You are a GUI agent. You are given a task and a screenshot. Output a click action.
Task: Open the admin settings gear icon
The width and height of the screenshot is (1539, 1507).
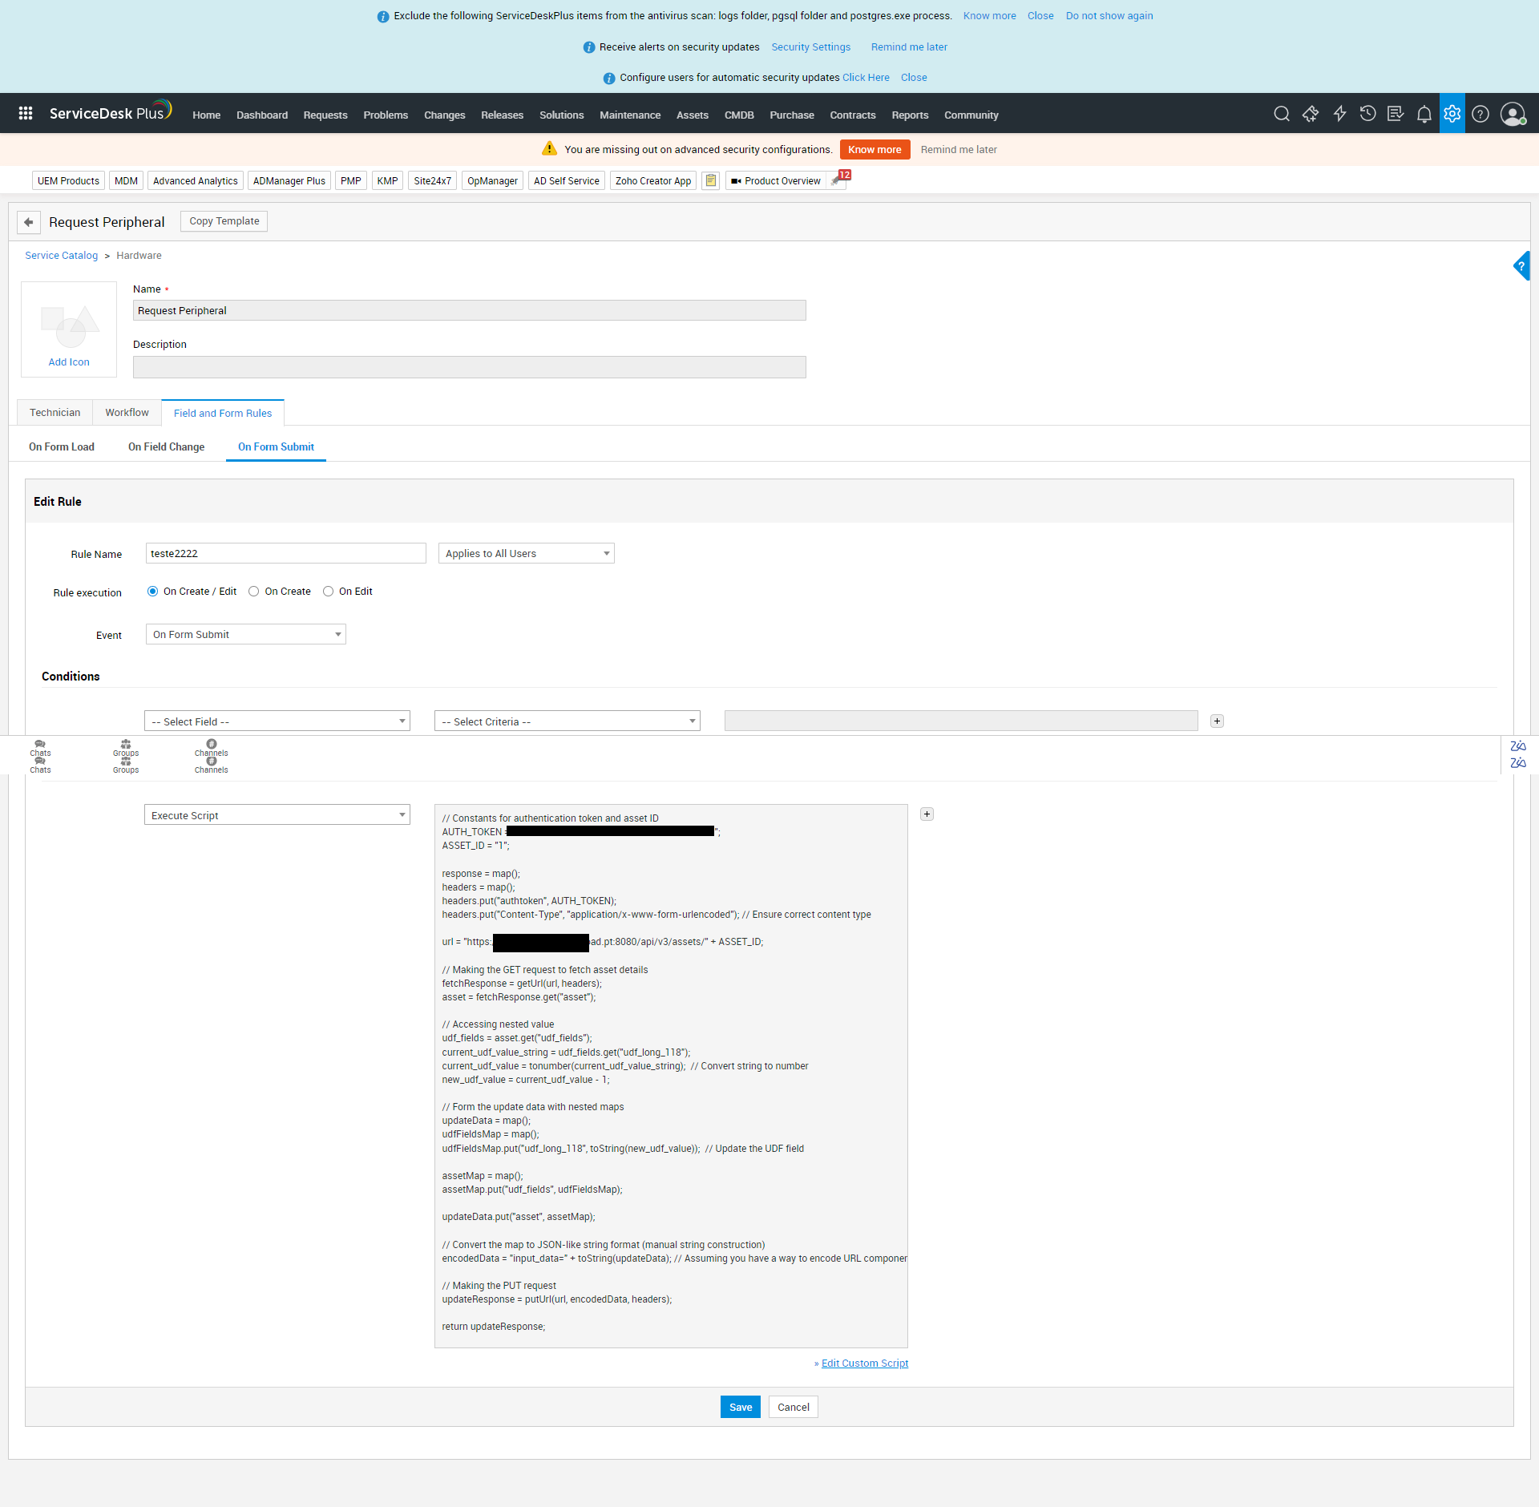pos(1452,114)
